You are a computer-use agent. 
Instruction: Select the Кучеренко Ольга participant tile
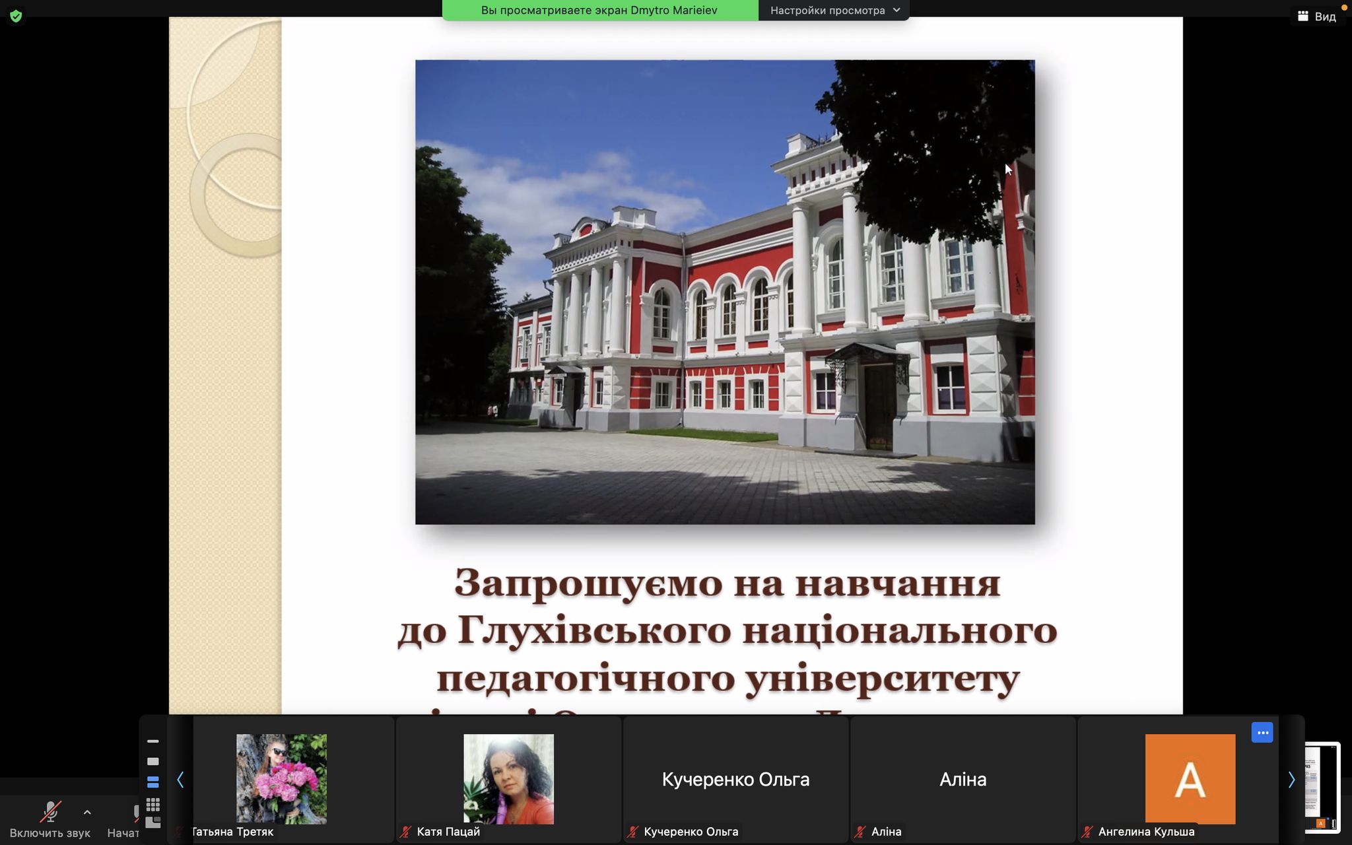735,779
